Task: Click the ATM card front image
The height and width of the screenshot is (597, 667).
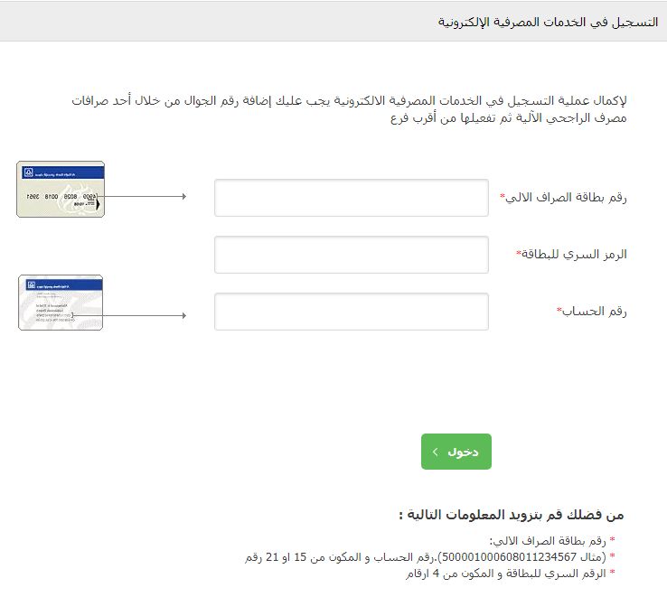Action: 61,189
